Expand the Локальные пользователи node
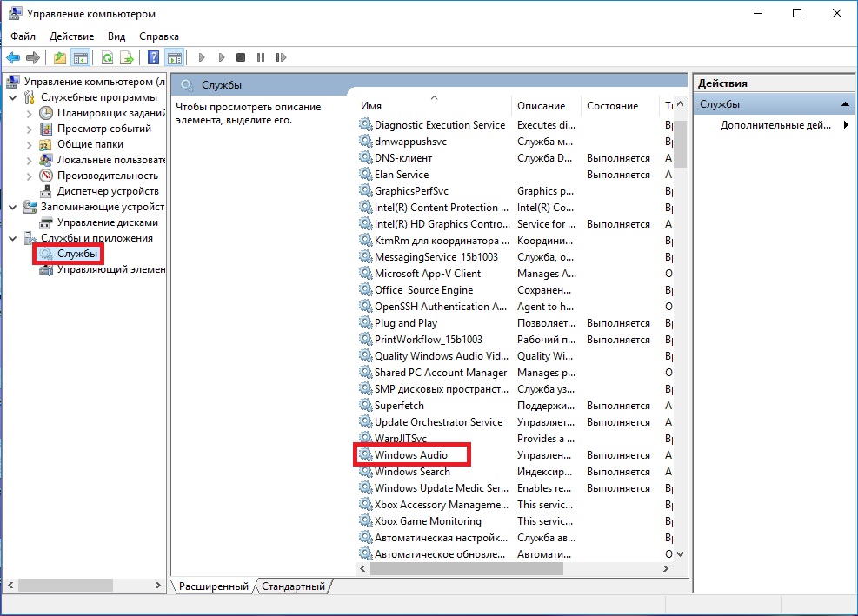Viewport: 858px width, 616px height. pyautogui.click(x=29, y=161)
